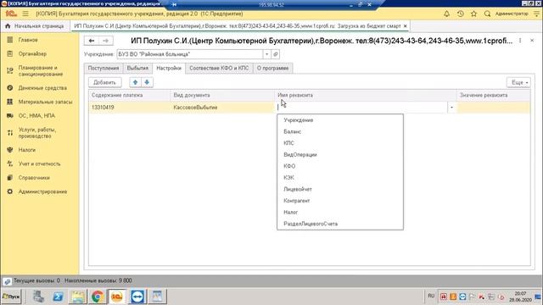Open the Учет и отчетность section
543x305 pixels.
click(x=40, y=164)
